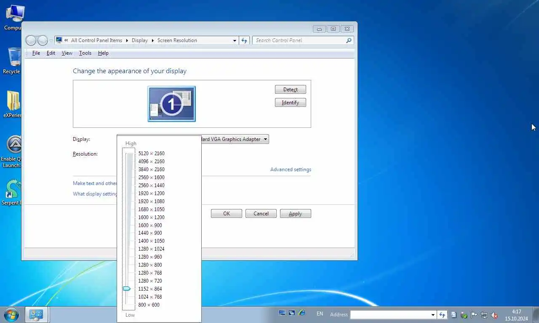
Task: Choose 1600 × 900 resolution
Action: click(x=150, y=225)
